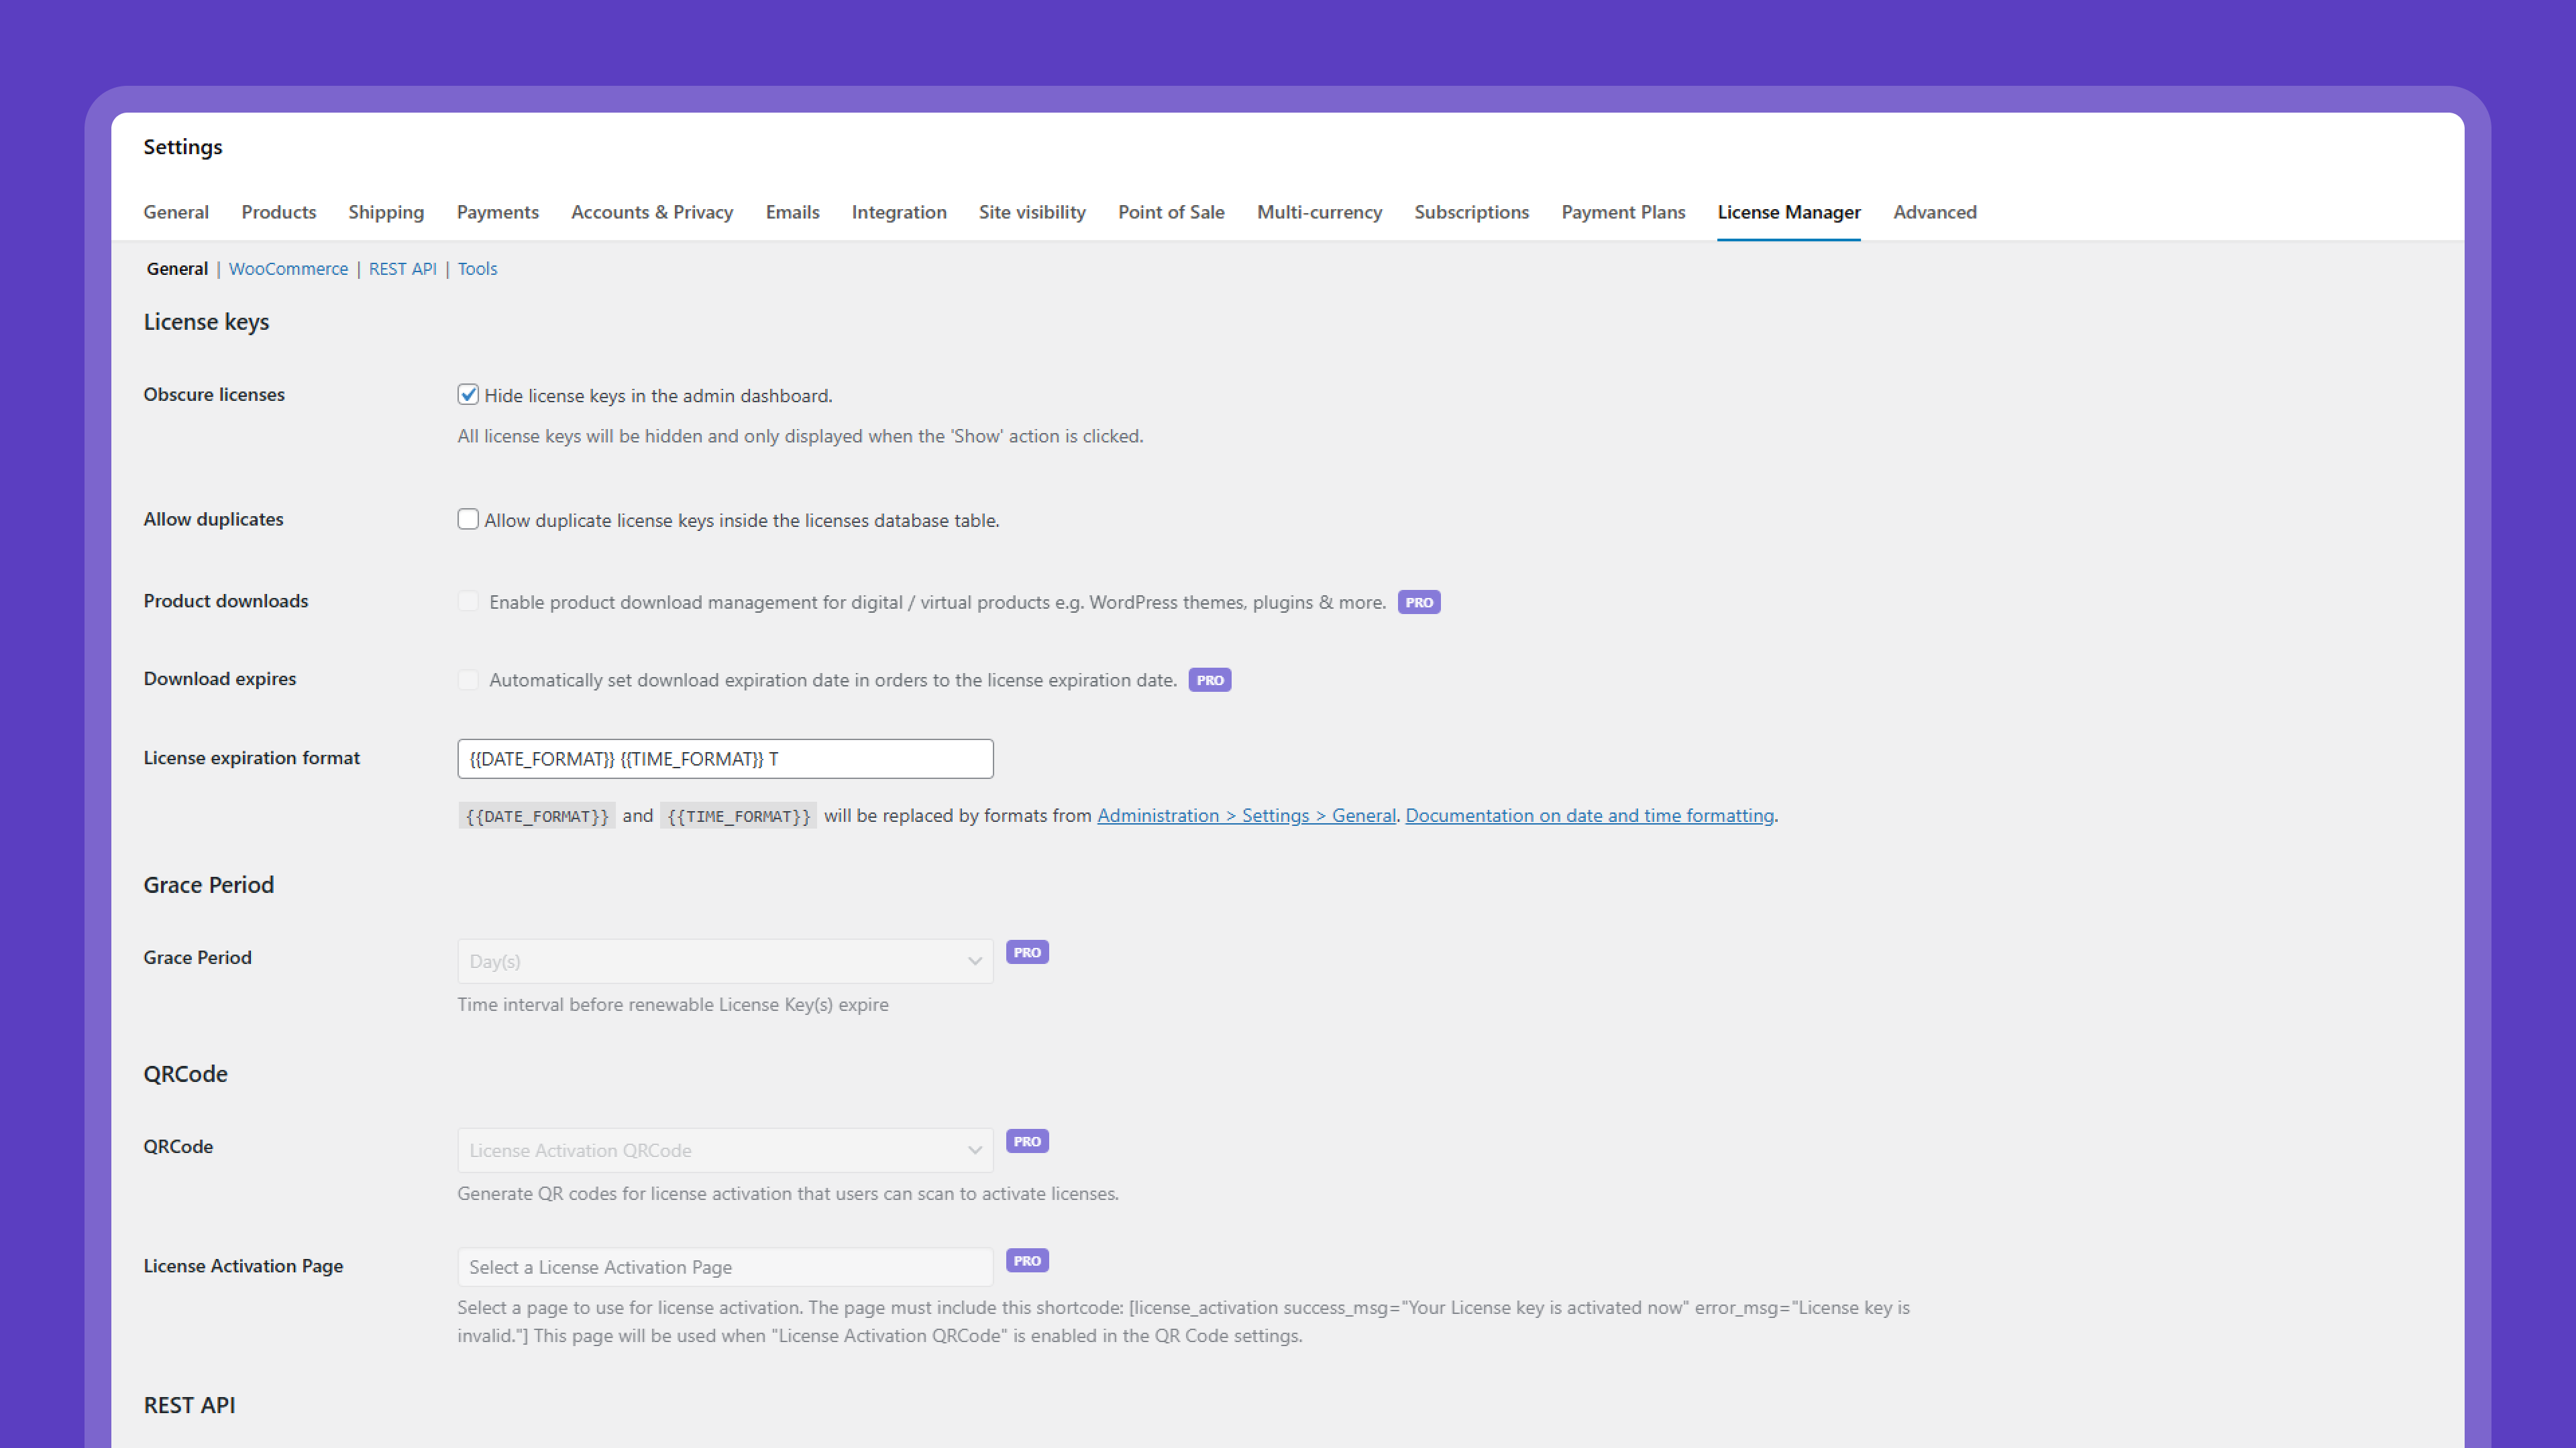Click the PRO badge beside Download expires
This screenshot has width=2576, height=1448.
point(1209,680)
